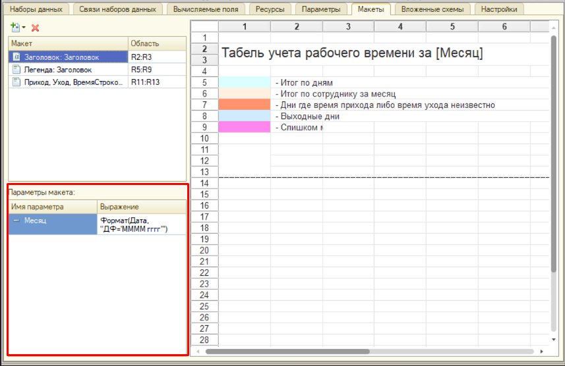Image resolution: width=565 pixels, height=366 pixels.
Task: Delete selected template with red X icon
Action: (35, 28)
